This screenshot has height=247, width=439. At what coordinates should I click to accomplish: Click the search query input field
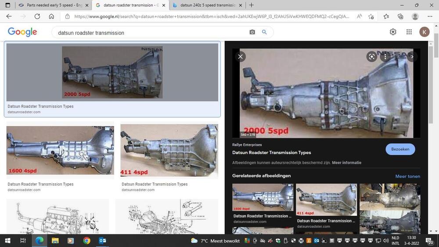(151, 33)
